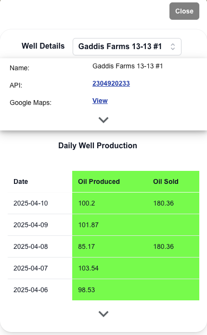Click oil produced value 100.2
The width and height of the screenshot is (207, 335).
(x=87, y=203)
